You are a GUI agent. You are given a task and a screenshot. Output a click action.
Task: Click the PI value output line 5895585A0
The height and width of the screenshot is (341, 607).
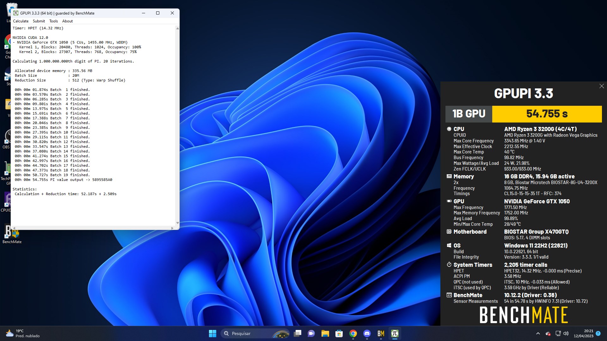[64, 180]
